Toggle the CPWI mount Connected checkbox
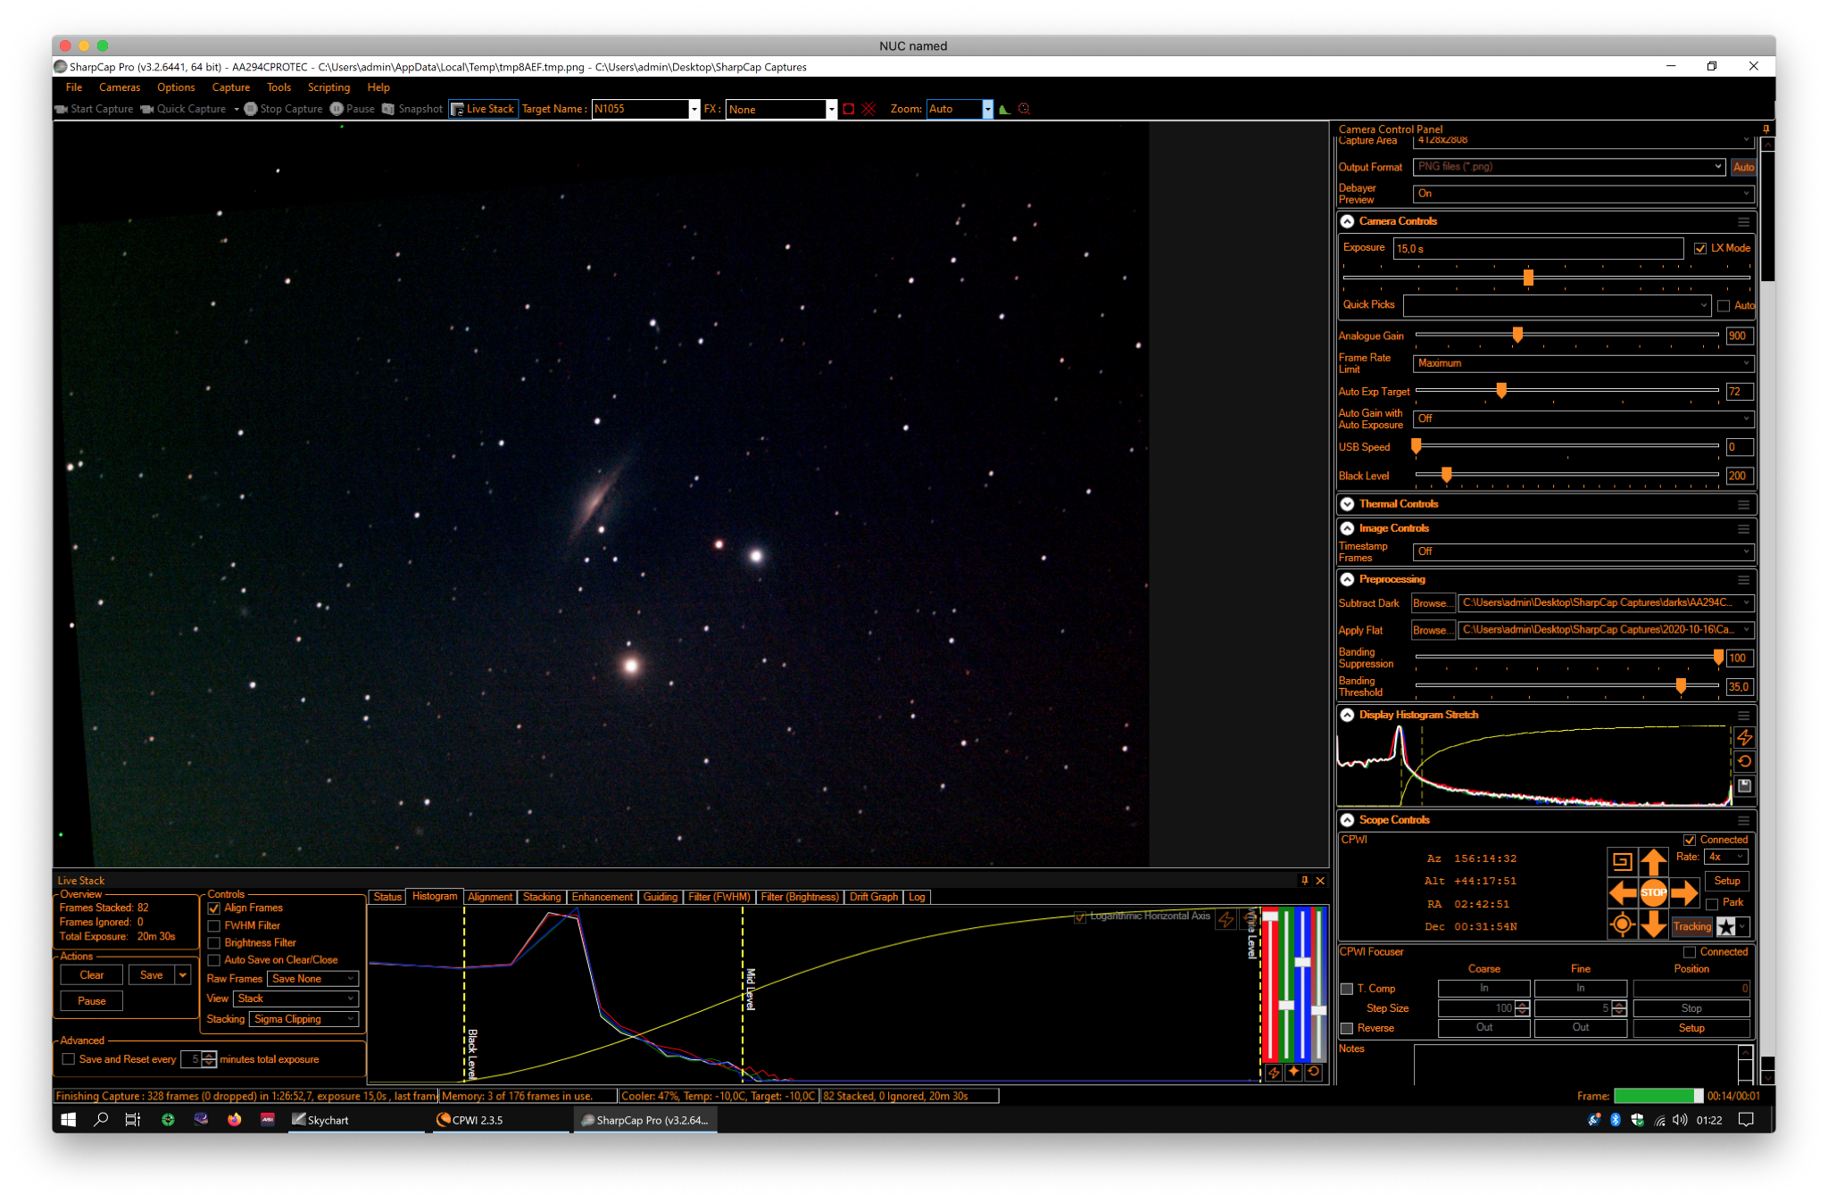The height and width of the screenshot is (1202, 1828). tap(1690, 840)
